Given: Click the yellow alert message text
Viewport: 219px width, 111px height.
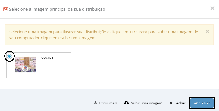Looking at the screenshot, I should pyautogui.click(x=104, y=35).
